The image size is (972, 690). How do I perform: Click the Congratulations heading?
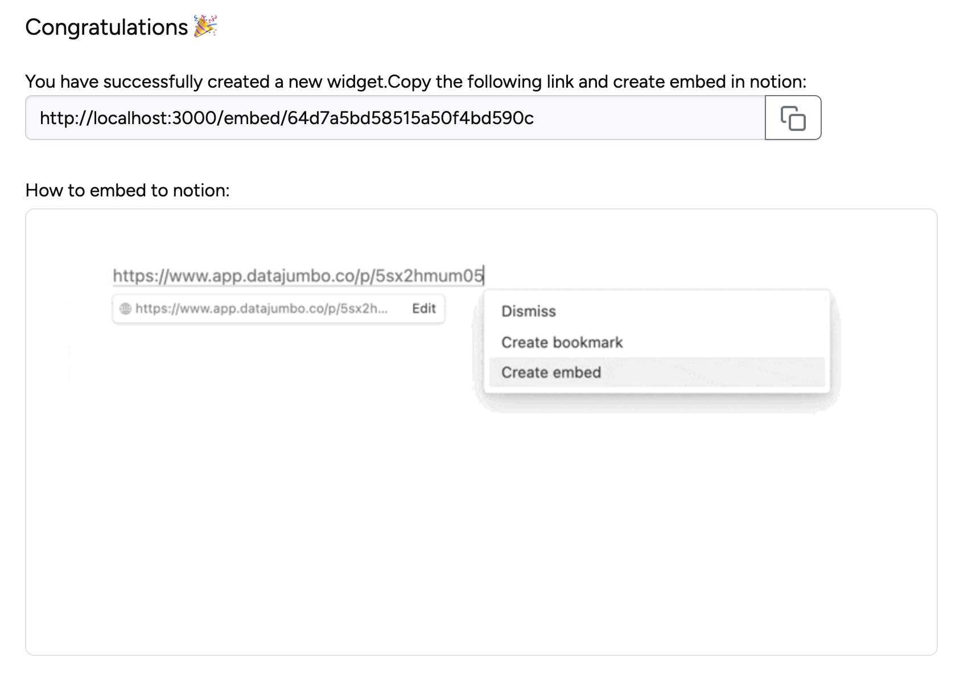click(x=106, y=27)
